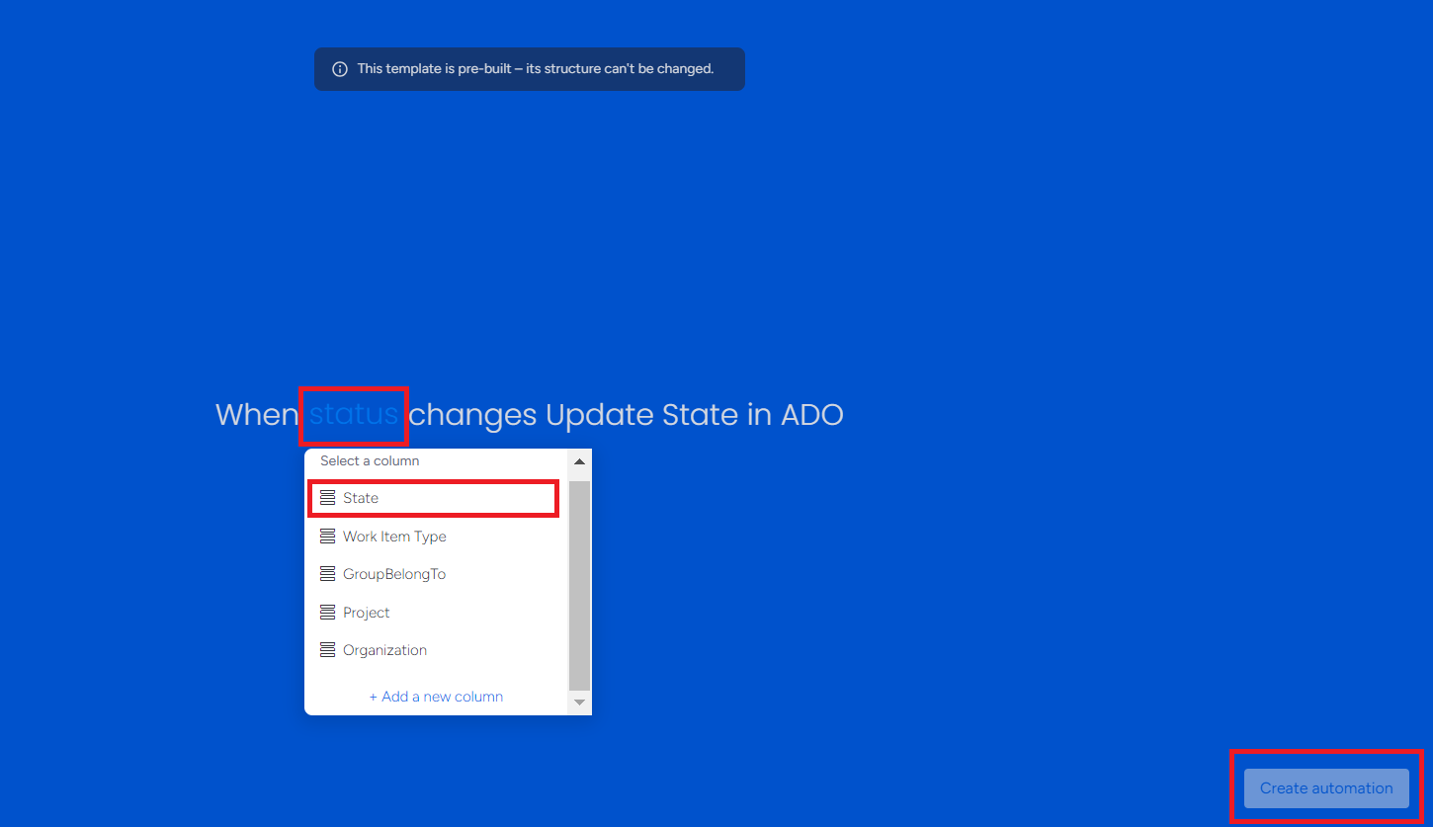Screen dimensions: 1433x827
Task: Click '+ Add a new column' link
Action: point(436,697)
